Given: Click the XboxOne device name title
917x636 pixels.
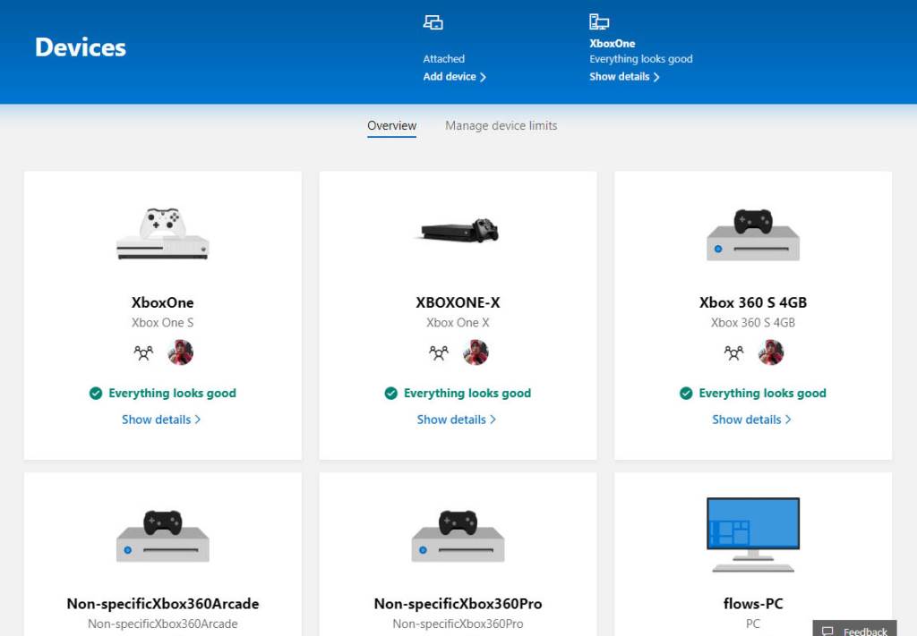Looking at the screenshot, I should tap(163, 302).
